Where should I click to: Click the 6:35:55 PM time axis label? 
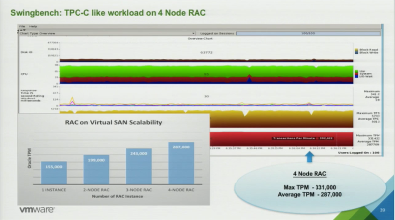(276, 148)
